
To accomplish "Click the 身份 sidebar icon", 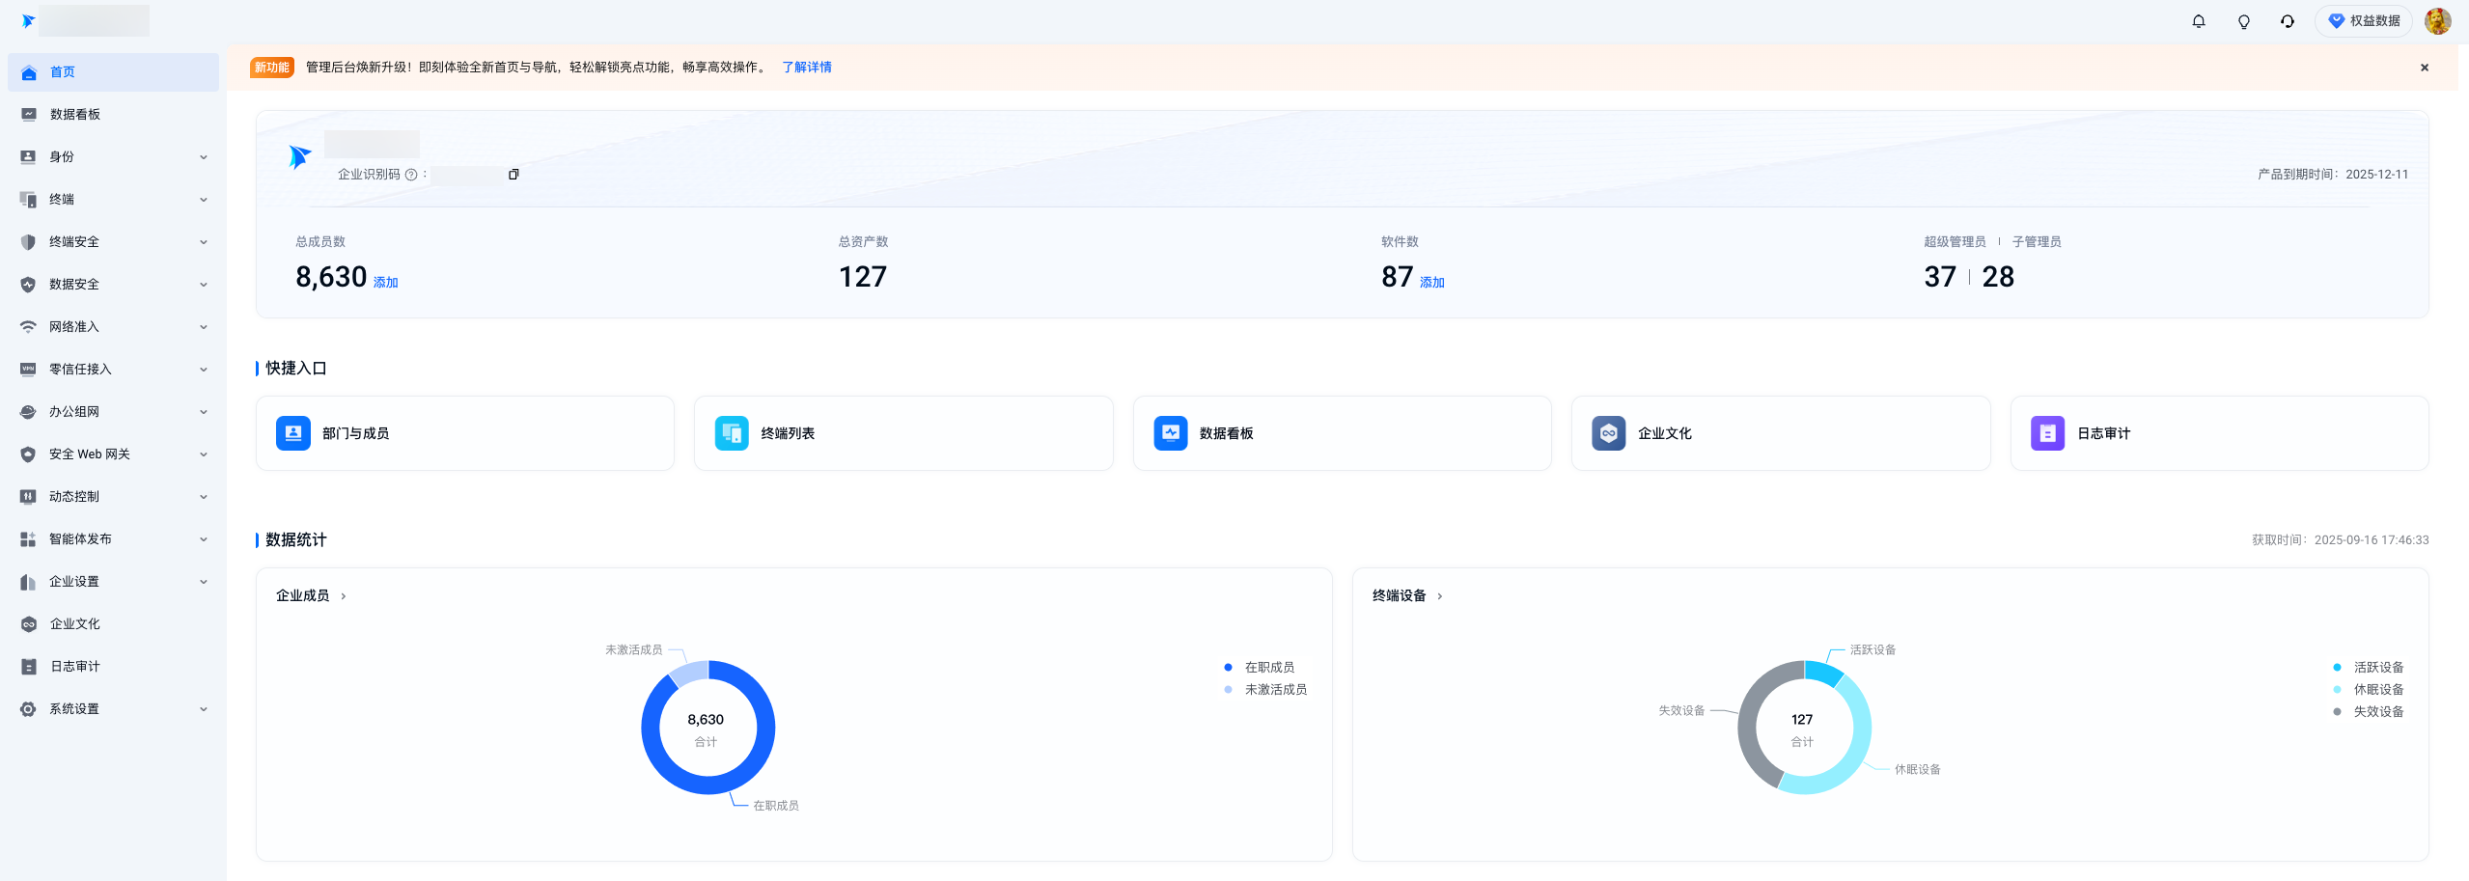I will (29, 157).
